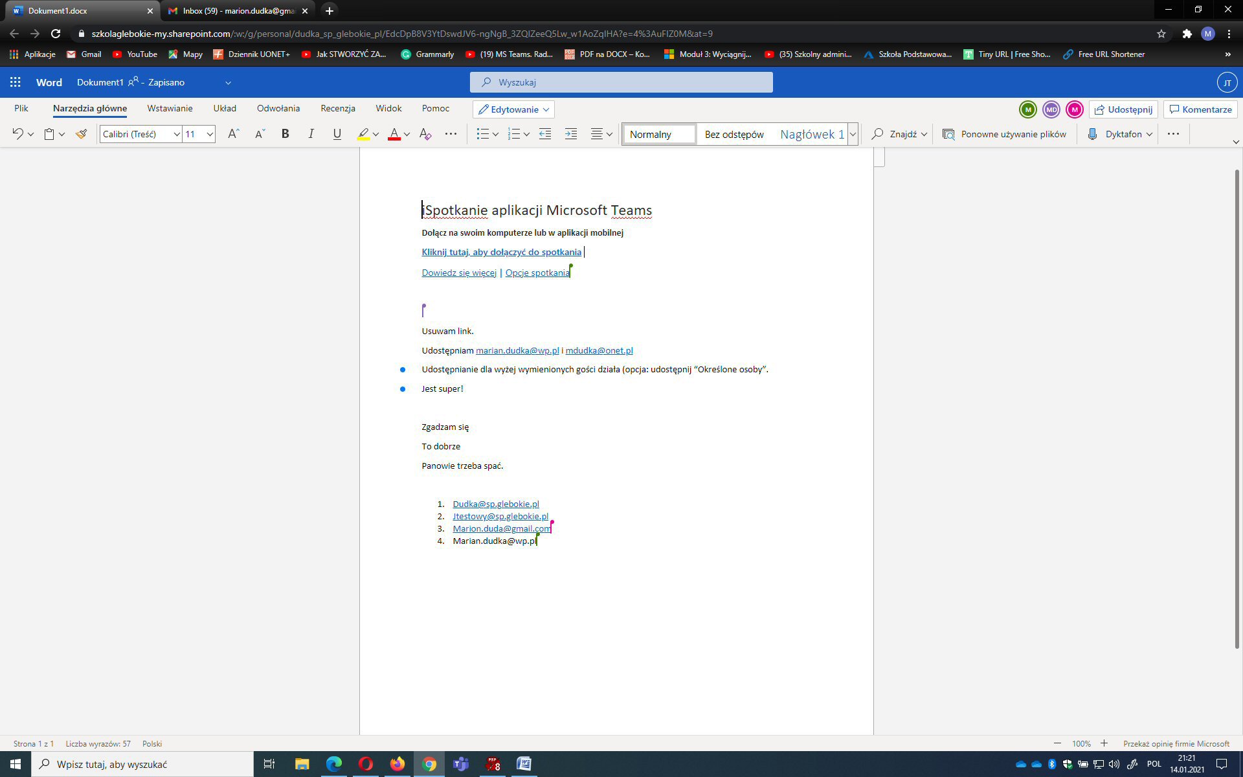This screenshot has height=777, width=1243.
Task: Open Microsoft Teams from the taskbar
Action: [461, 764]
